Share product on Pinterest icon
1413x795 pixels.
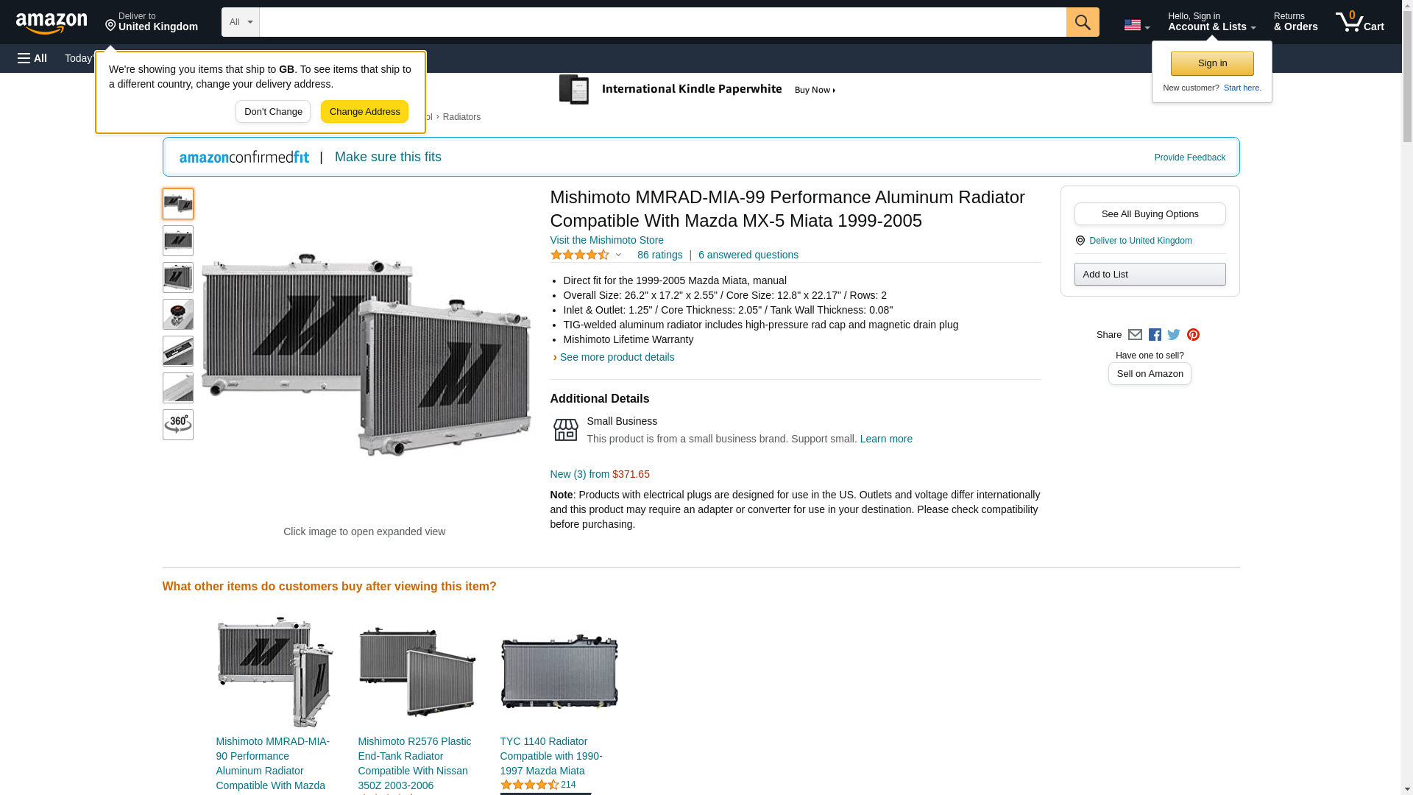pyautogui.click(x=1193, y=335)
